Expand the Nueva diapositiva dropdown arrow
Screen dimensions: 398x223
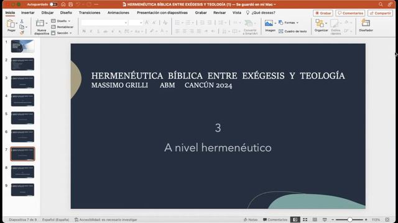47,24
